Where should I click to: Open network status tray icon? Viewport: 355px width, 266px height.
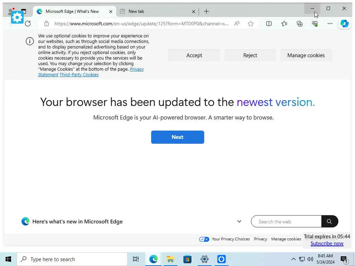point(302,259)
